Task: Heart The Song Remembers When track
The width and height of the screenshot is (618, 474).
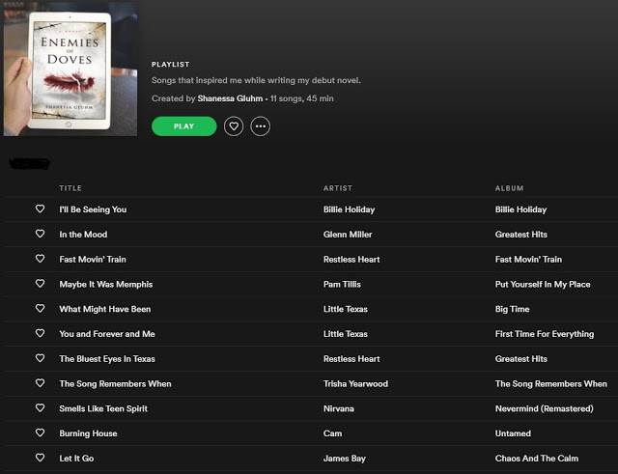Action: [x=40, y=383]
